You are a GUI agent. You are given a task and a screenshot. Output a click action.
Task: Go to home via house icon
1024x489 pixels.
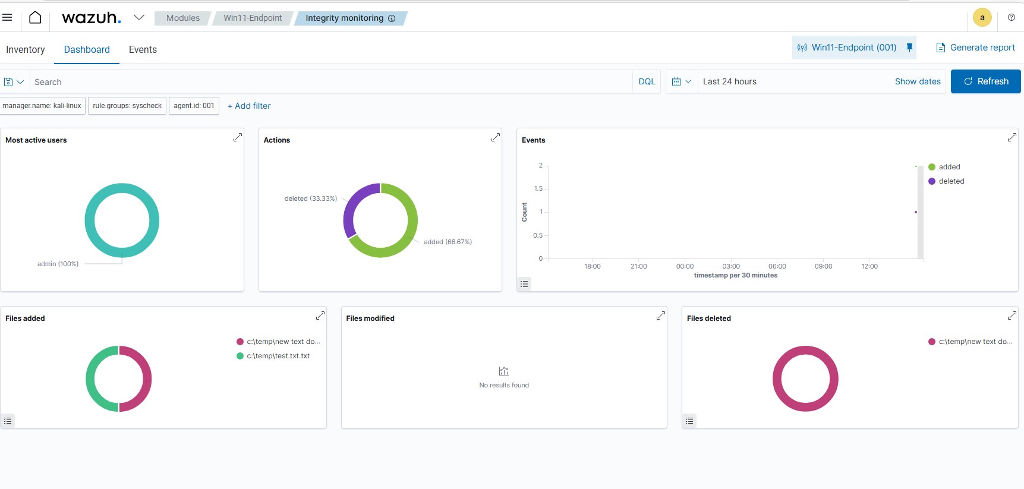pyautogui.click(x=35, y=18)
